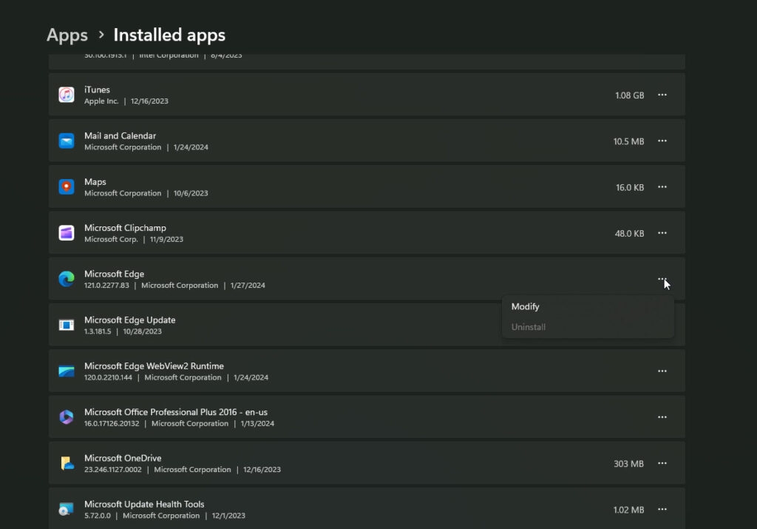Select the Microsoft Update Health Tools name
The image size is (757, 529).
(144, 504)
